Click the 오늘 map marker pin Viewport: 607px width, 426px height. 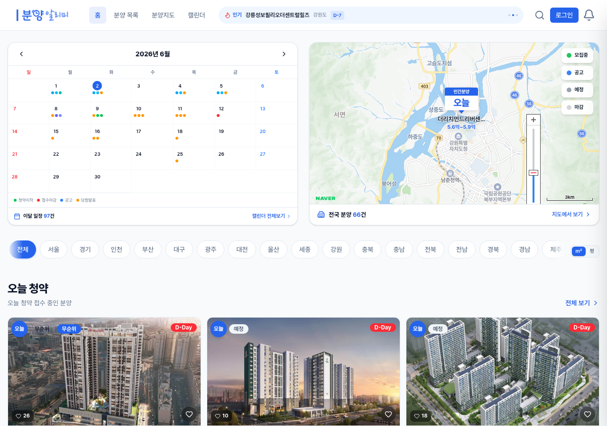[x=461, y=99]
